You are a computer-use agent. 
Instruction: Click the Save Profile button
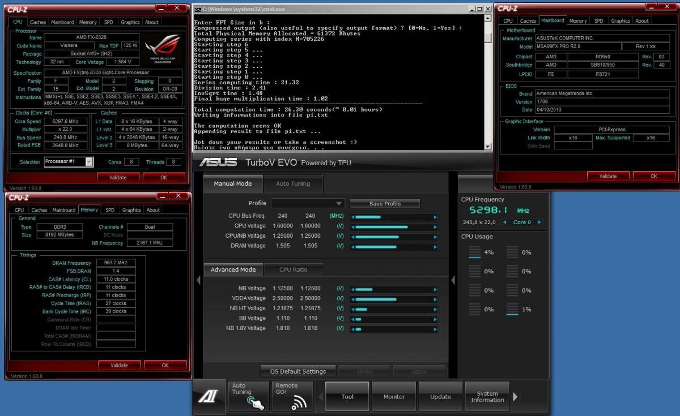(x=385, y=203)
